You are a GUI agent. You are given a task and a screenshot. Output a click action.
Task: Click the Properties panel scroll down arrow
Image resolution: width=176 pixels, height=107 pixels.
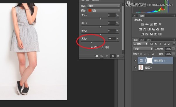pyautogui.click(x=123, y=53)
